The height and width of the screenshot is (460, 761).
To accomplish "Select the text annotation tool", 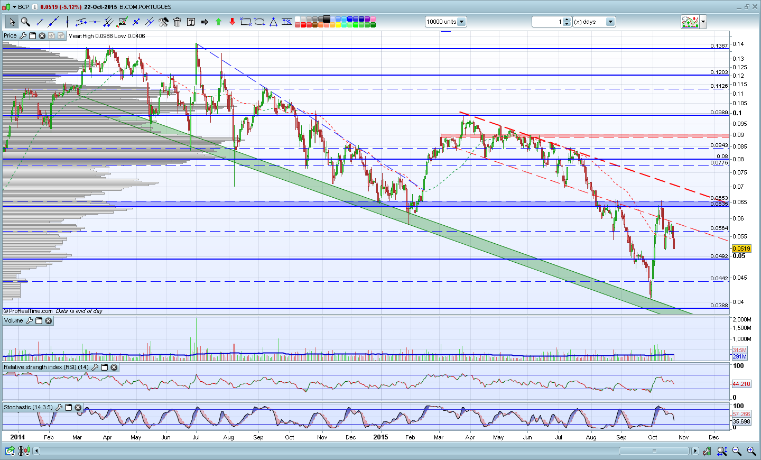I will [x=191, y=22].
